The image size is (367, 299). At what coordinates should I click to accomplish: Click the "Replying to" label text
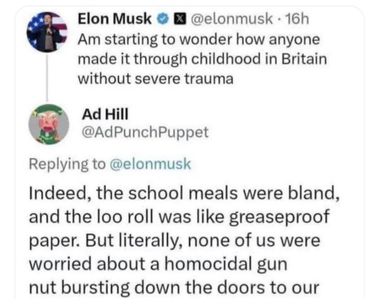click(68, 164)
